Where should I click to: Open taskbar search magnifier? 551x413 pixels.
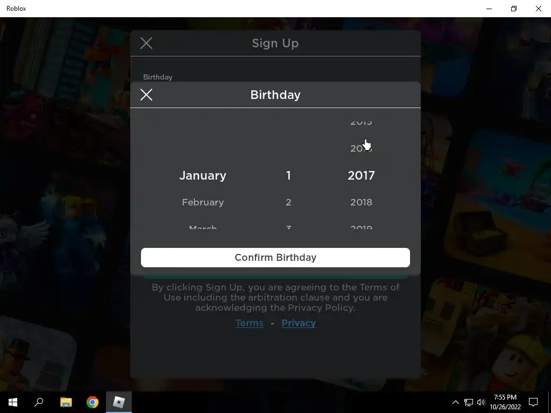coord(39,402)
